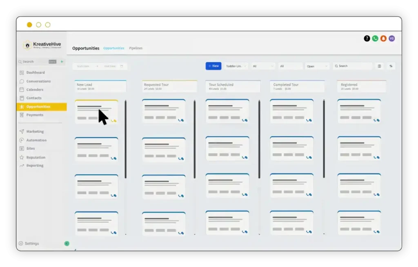The width and height of the screenshot is (418, 267).
Task: Open Reporting from the sidebar
Action: [x=35, y=166]
